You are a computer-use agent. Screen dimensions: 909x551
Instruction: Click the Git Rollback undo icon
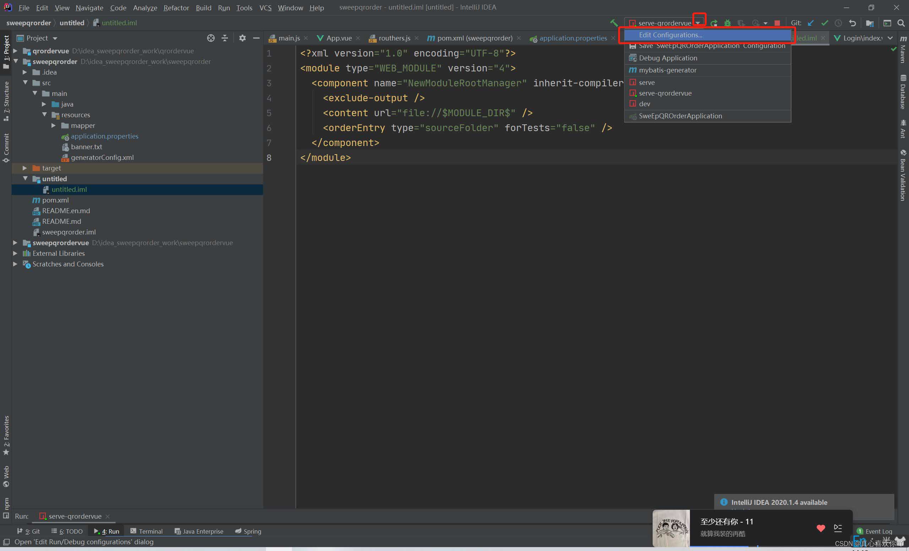(x=853, y=23)
